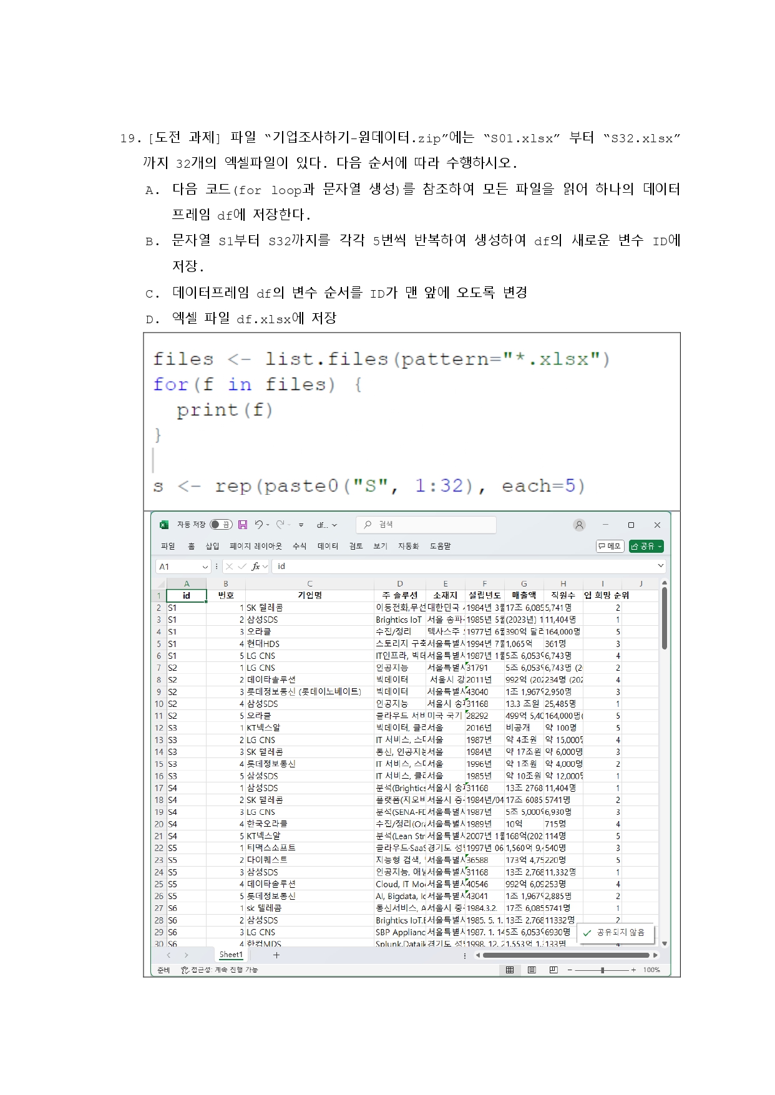
Task: Click the zoom in plus icon
Action: coord(633,970)
